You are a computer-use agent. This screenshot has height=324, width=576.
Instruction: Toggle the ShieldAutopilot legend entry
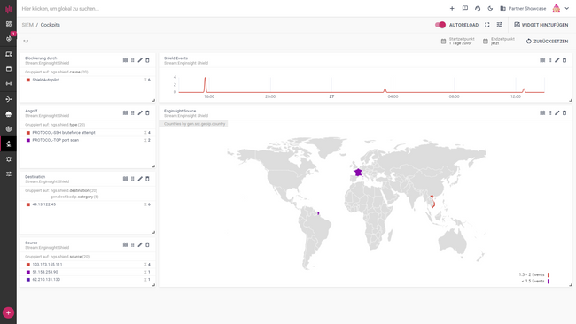coord(43,80)
